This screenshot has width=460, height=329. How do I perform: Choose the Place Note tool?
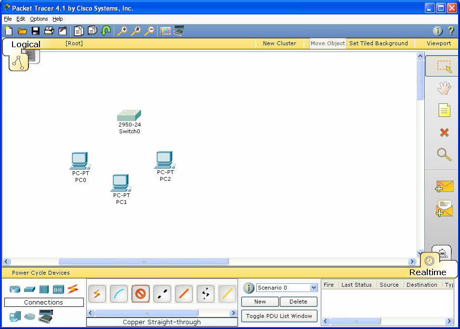click(444, 110)
